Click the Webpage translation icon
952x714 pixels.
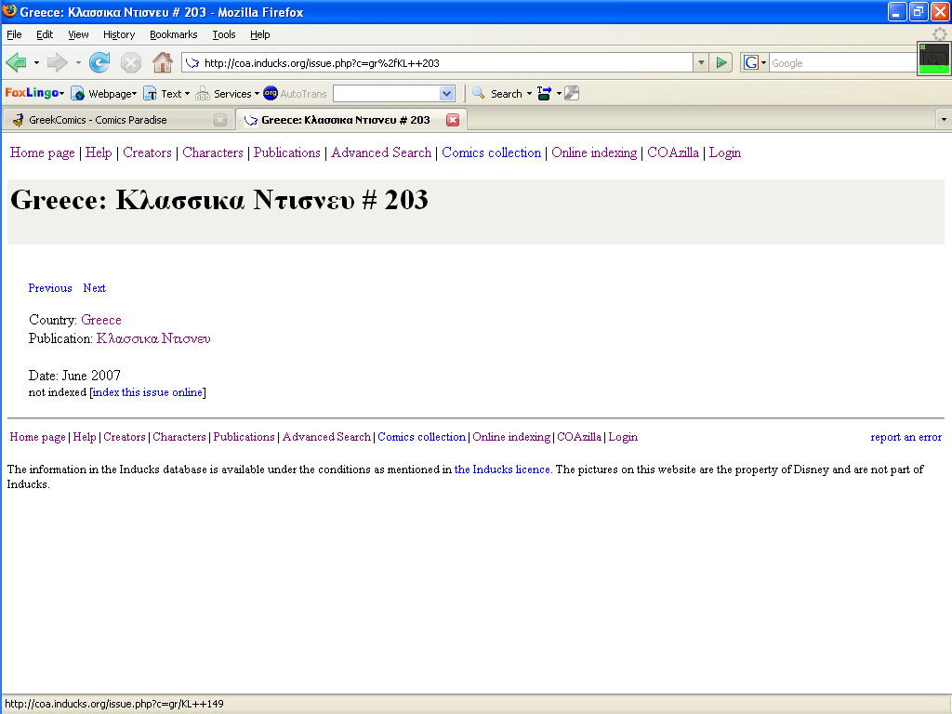[x=78, y=94]
